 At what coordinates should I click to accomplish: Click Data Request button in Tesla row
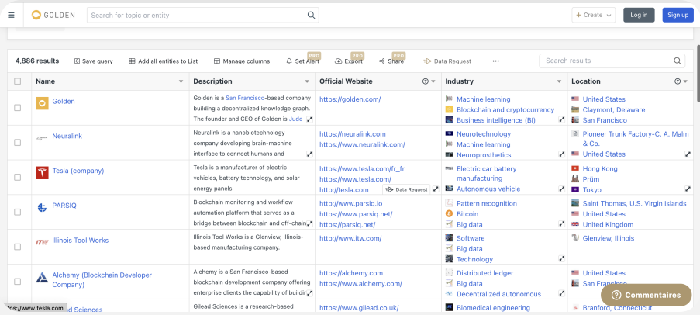[405, 189]
